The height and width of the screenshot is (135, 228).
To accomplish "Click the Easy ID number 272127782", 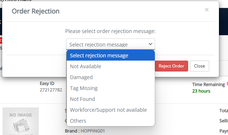I will pos(51,90).
